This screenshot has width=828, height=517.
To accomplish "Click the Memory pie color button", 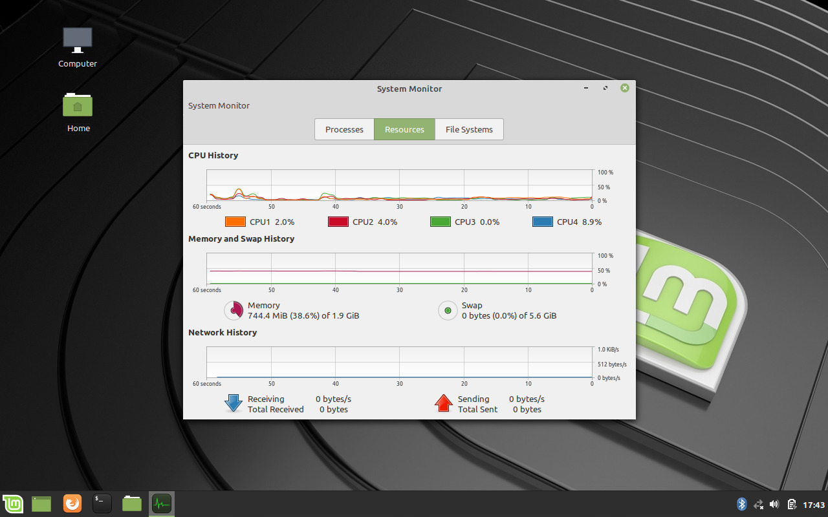I will (234, 311).
